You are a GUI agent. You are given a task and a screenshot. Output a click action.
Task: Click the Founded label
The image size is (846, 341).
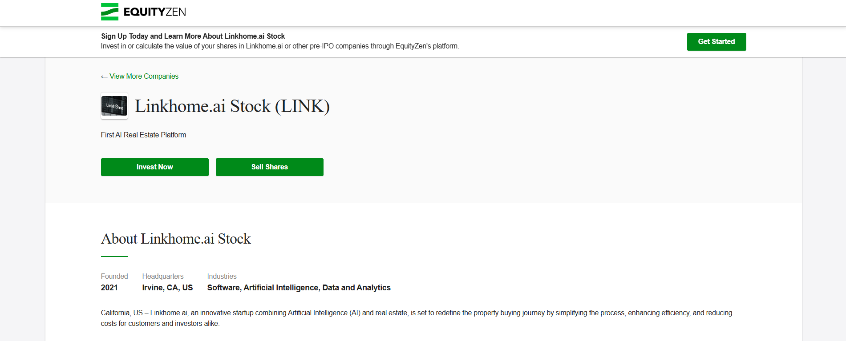click(x=114, y=277)
